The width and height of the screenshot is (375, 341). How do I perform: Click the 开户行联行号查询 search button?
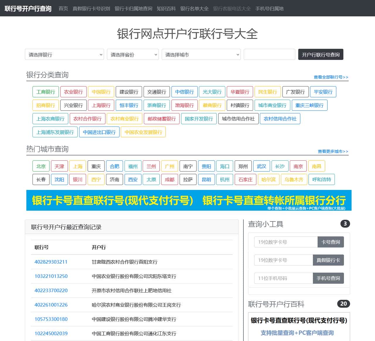[x=321, y=55]
